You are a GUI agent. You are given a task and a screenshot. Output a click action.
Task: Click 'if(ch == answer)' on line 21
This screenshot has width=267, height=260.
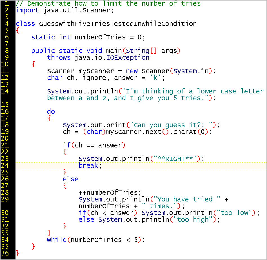click(x=94, y=145)
